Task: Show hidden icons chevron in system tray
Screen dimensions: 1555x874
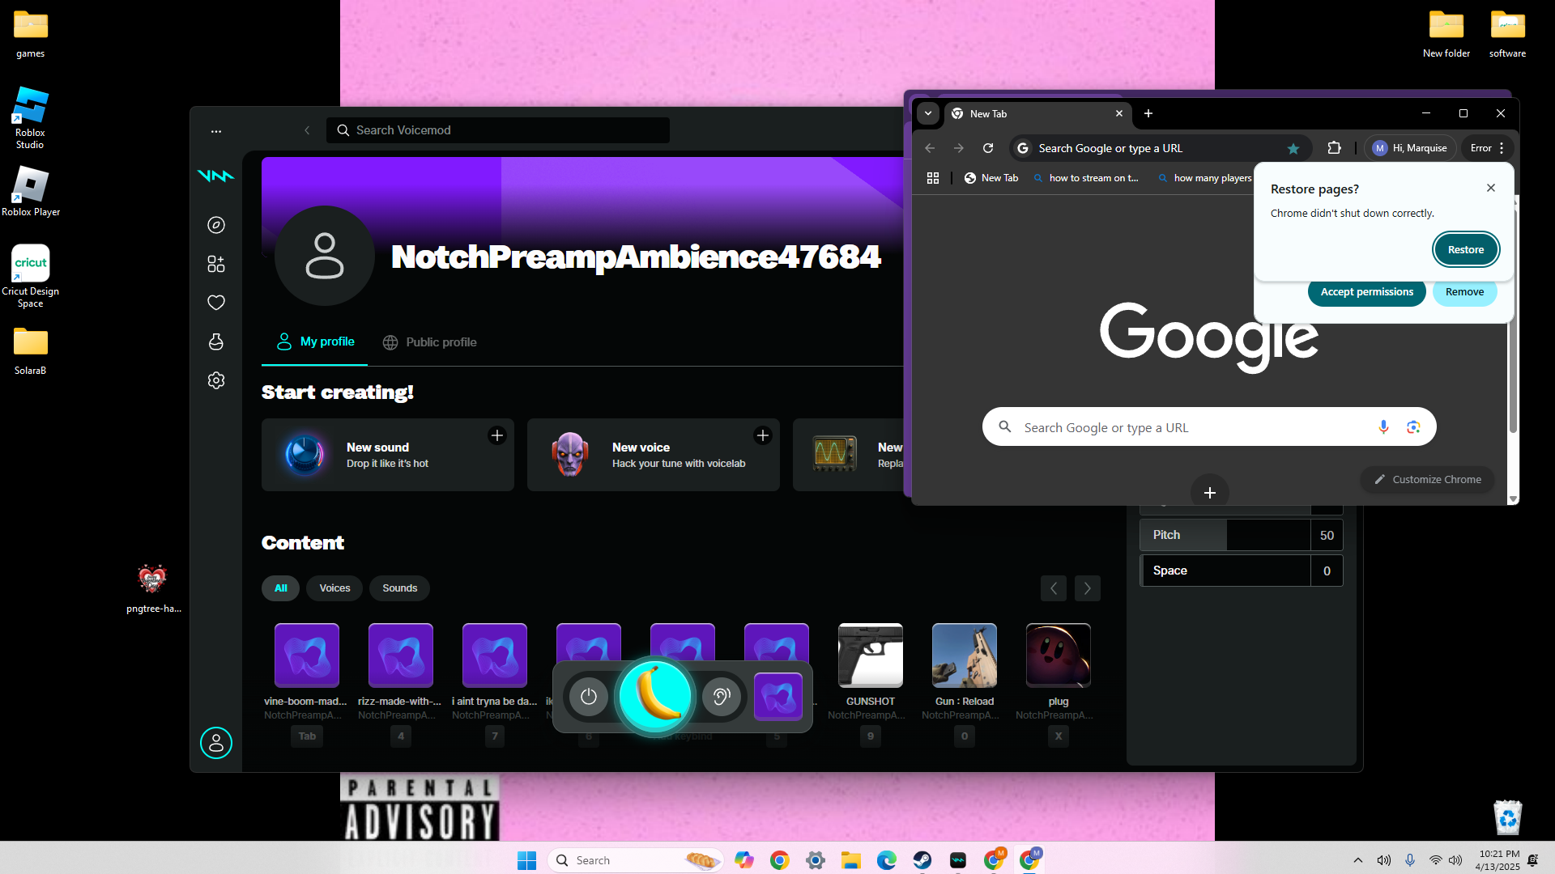Action: [1358, 860]
